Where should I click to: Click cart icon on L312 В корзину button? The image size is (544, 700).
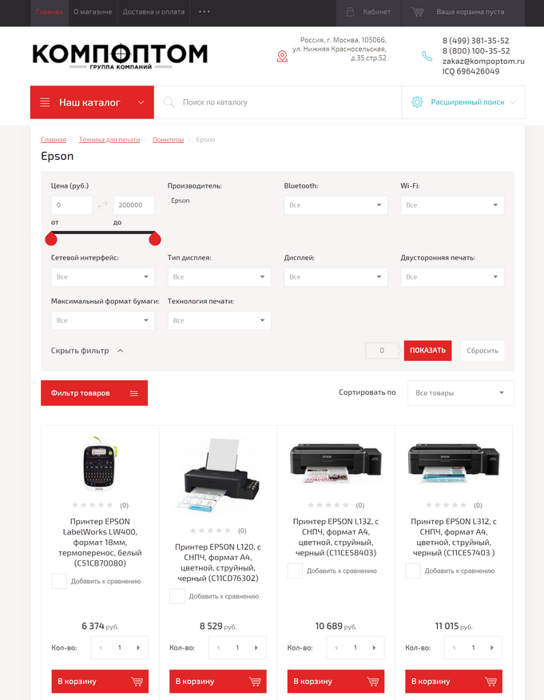click(x=490, y=682)
